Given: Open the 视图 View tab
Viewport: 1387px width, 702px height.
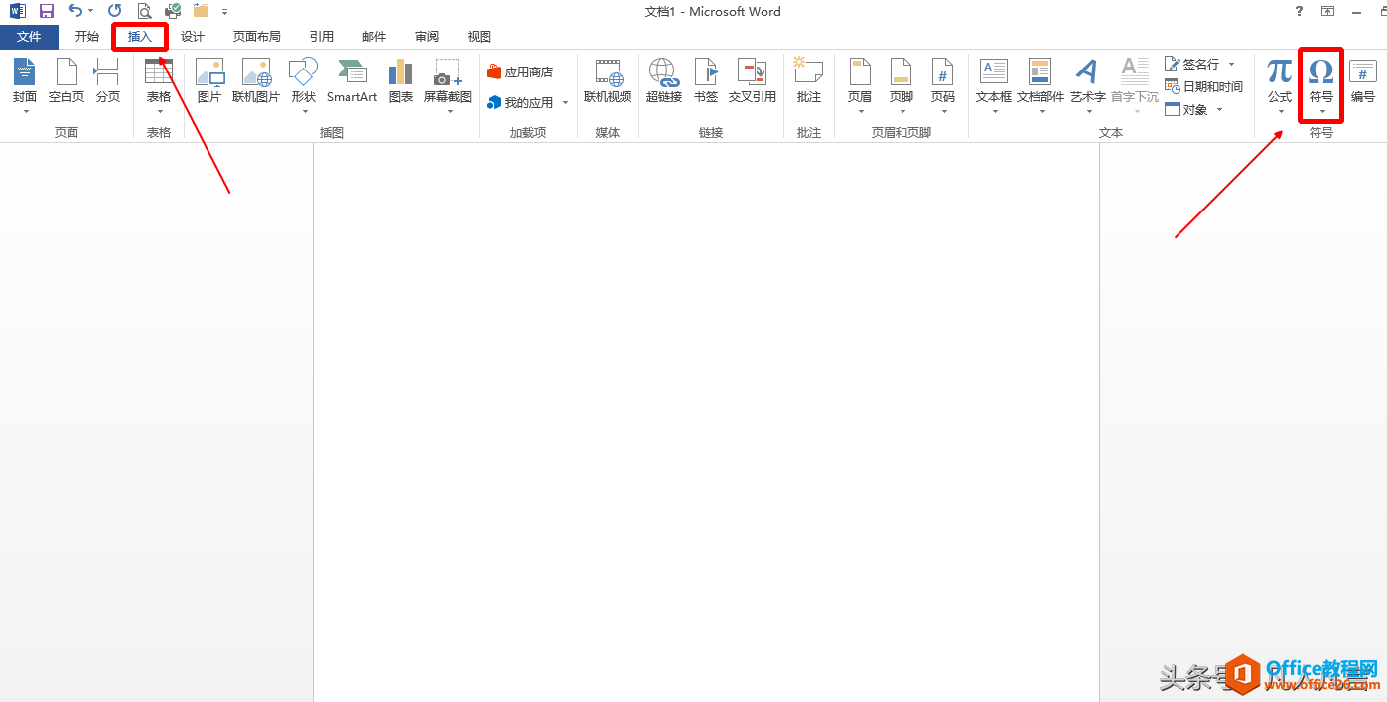Looking at the screenshot, I should [480, 37].
